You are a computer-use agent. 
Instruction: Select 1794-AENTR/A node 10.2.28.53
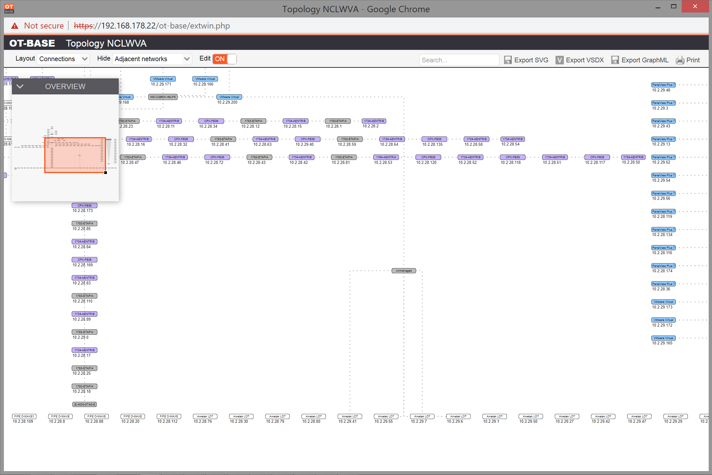(x=386, y=157)
